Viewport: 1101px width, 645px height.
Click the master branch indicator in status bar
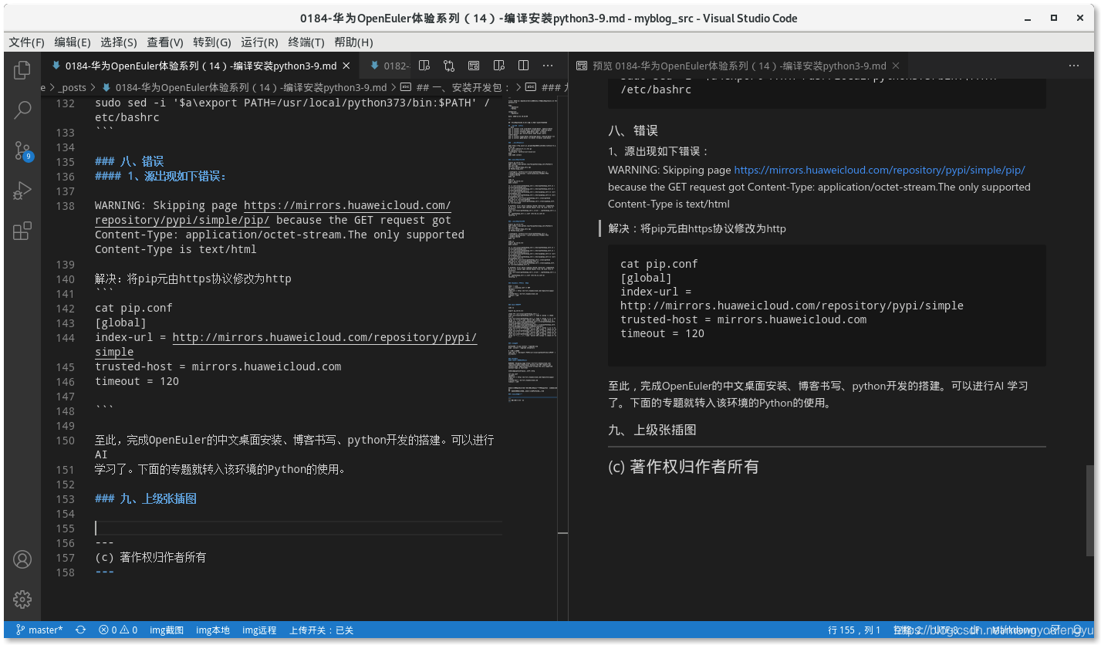[40, 630]
